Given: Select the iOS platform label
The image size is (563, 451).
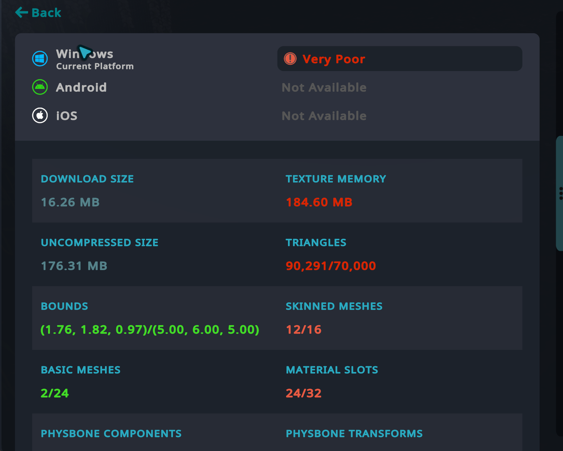Looking at the screenshot, I should click(67, 116).
